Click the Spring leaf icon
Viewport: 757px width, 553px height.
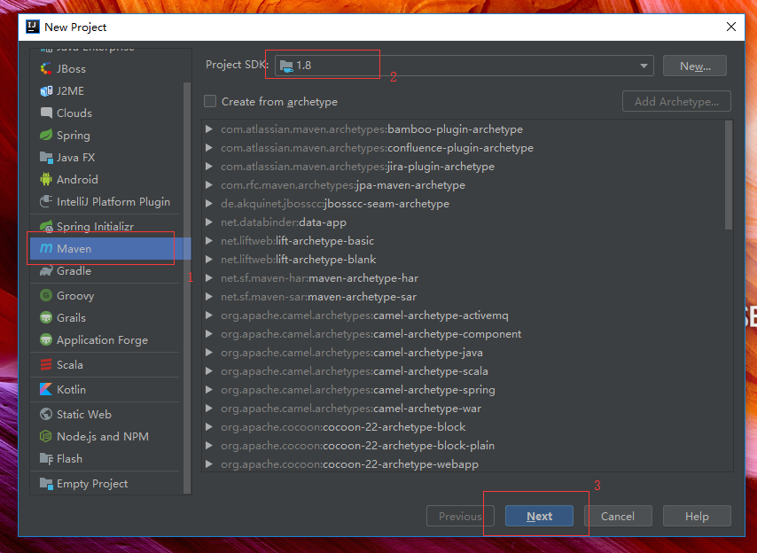[46, 135]
